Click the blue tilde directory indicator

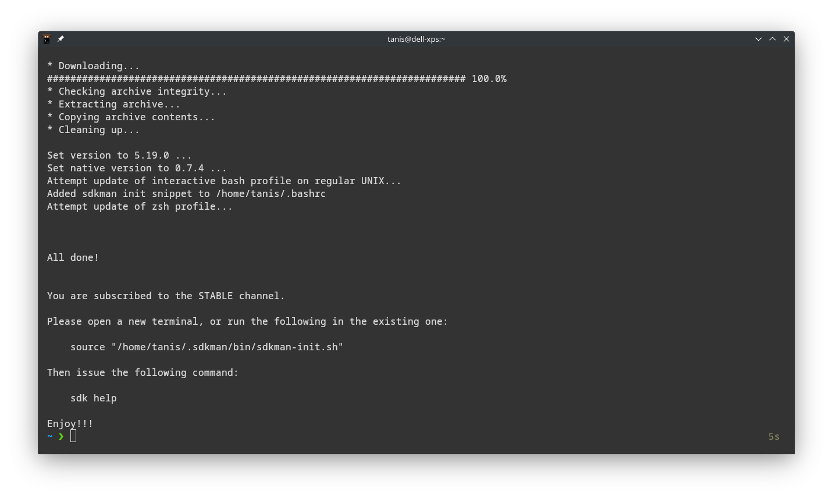coord(50,436)
